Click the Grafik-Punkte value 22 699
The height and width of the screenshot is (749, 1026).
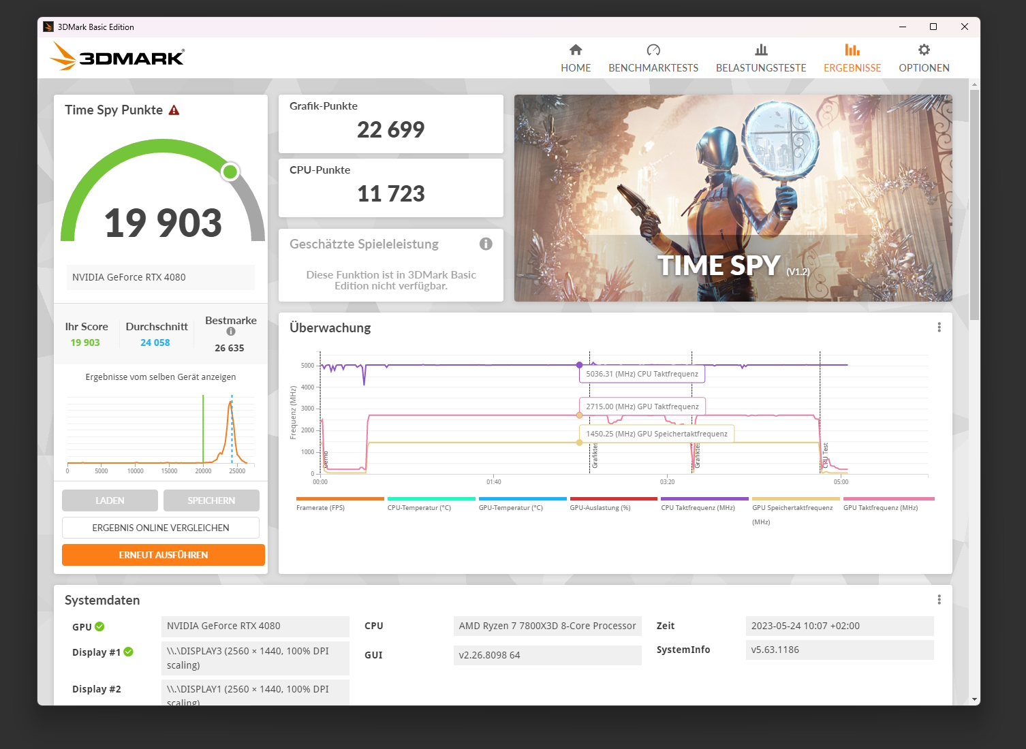click(390, 129)
